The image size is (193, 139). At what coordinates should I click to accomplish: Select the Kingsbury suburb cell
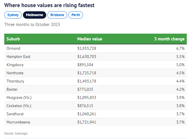pyautogui.click(x=15, y=65)
